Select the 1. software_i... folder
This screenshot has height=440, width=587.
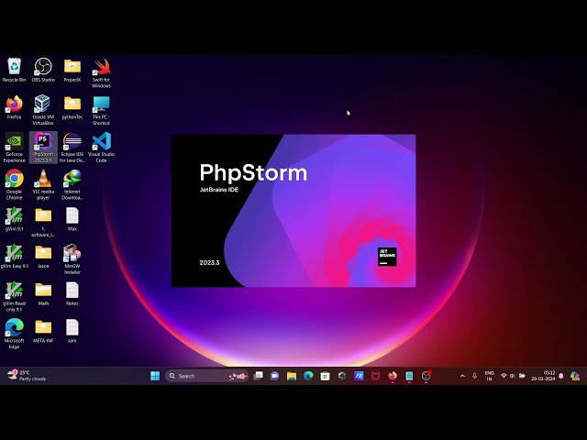(x=43, y=222)
